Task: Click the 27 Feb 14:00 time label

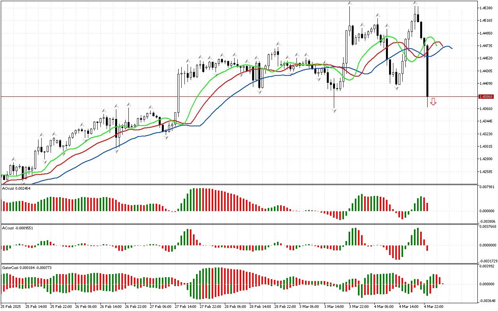Action: pos(186,306)
